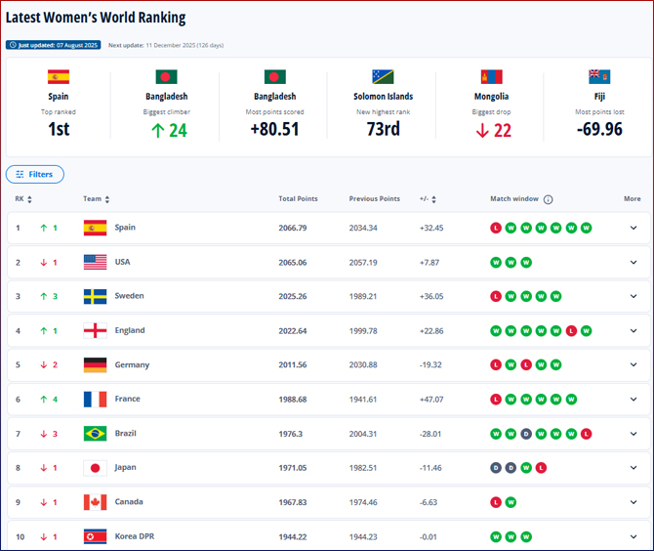The height and width of the screenshot is (551, 654).
Task: Open the Filters panel
Action: click(35, 174)
